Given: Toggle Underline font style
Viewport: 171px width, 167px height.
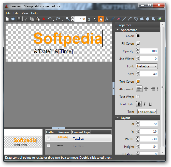Looking at the screenshot, I should [150, 104].
